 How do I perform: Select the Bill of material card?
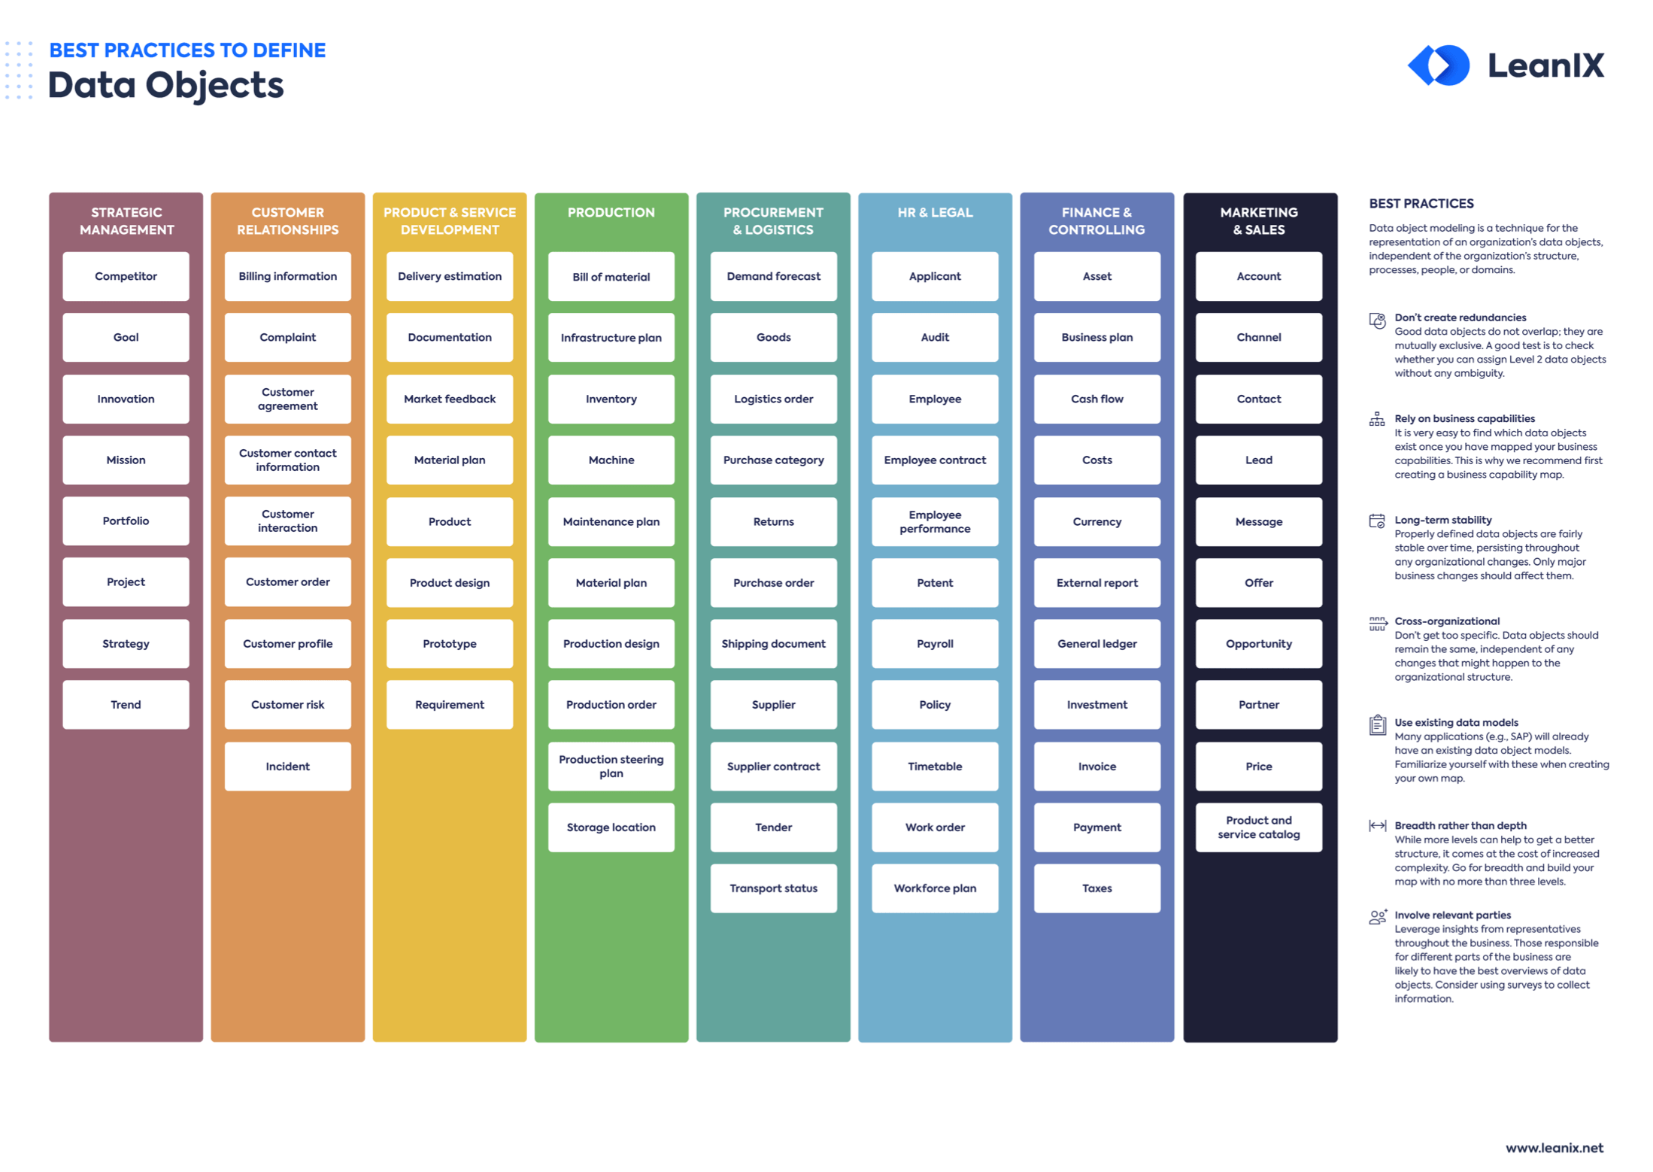(611, 276)
